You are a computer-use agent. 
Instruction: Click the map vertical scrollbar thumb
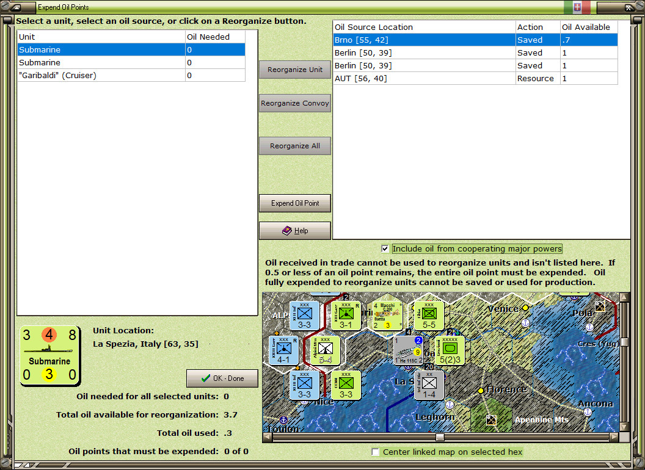624,342
